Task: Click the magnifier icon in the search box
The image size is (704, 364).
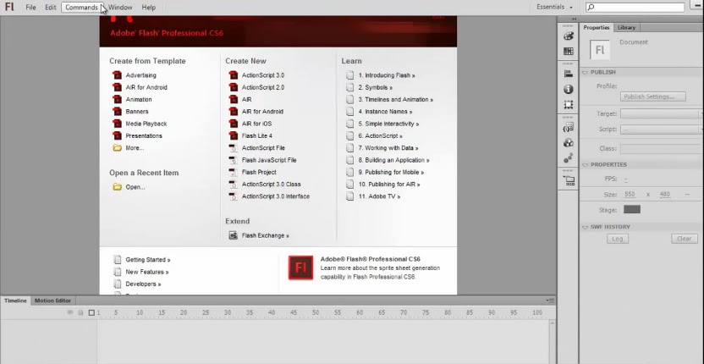Action: [x=591, y=7]
